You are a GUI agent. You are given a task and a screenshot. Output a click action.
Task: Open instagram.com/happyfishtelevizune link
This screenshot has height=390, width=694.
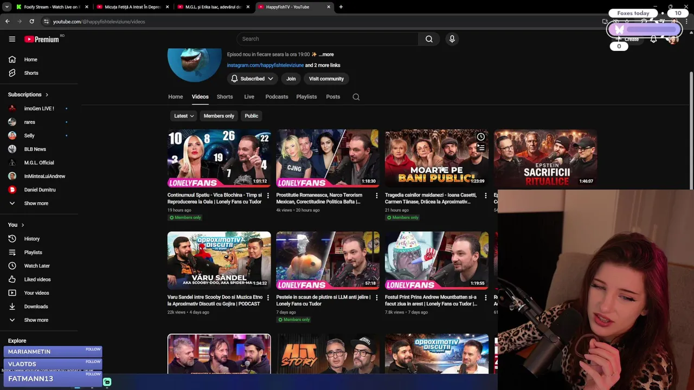265,66
